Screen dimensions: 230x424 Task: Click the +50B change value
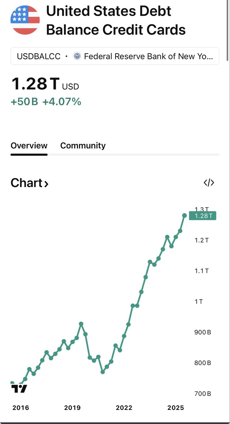[x=24, y=102]
